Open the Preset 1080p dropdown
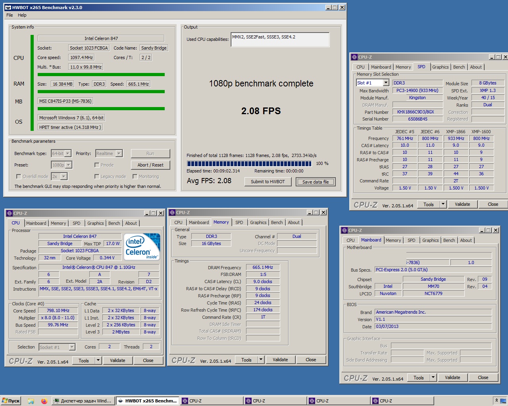Image resolution: width=508 pixels, height=406 pixels. click(x=69, y=165)
